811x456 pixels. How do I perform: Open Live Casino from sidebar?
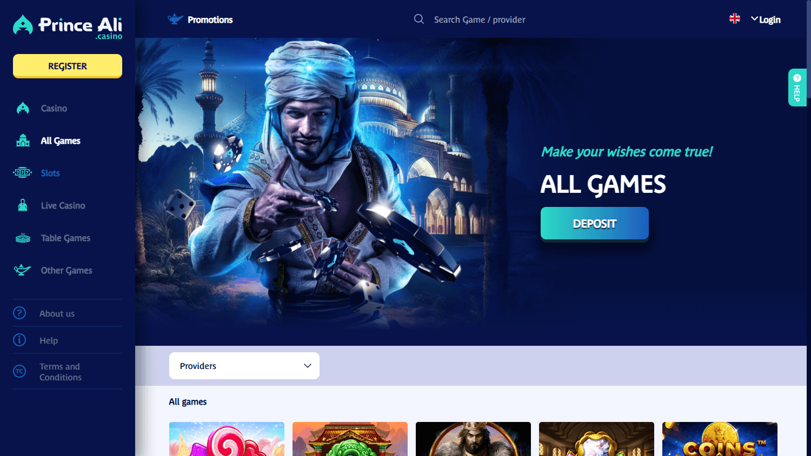[x=63, y=205]
